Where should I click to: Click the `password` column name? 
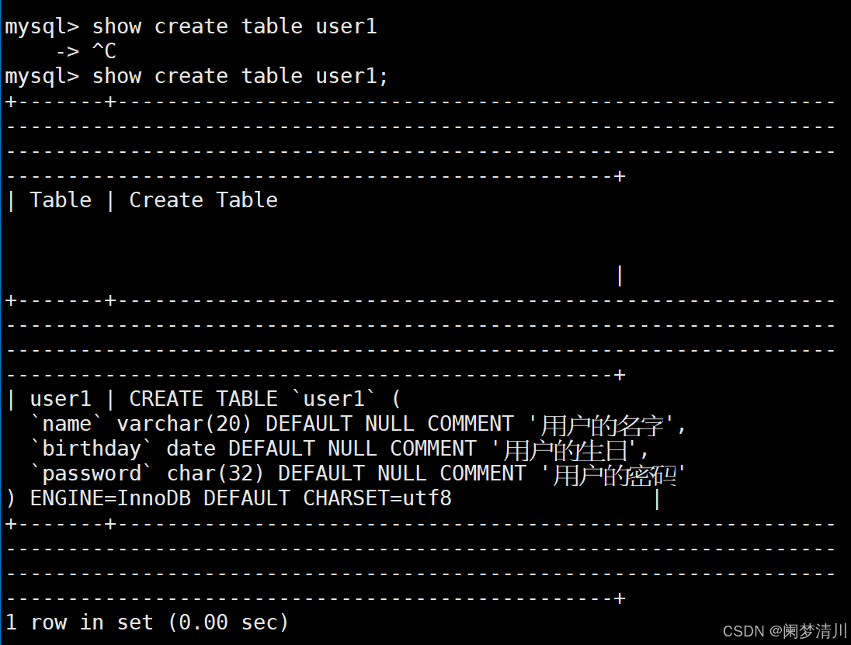click(x=91, y=473)
